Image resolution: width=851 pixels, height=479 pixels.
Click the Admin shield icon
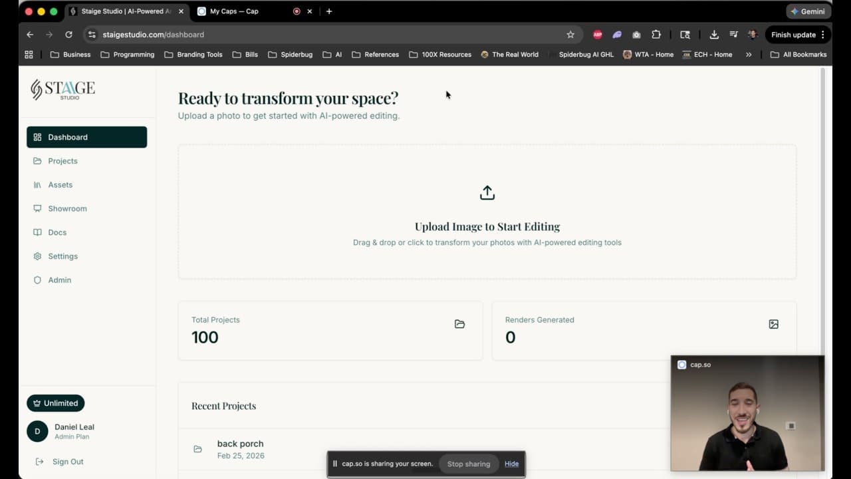coord(38,280)
